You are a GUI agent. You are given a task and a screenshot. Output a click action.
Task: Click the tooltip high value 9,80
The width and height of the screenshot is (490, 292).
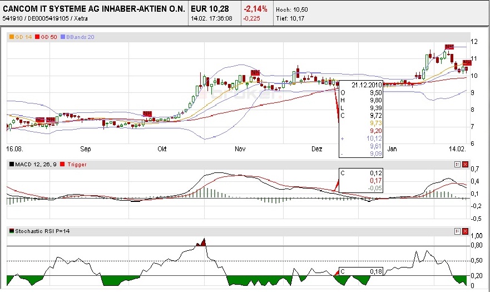point(375,100)
